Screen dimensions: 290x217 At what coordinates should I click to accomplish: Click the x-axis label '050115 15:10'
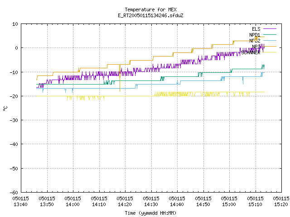[x=256, y=201]
